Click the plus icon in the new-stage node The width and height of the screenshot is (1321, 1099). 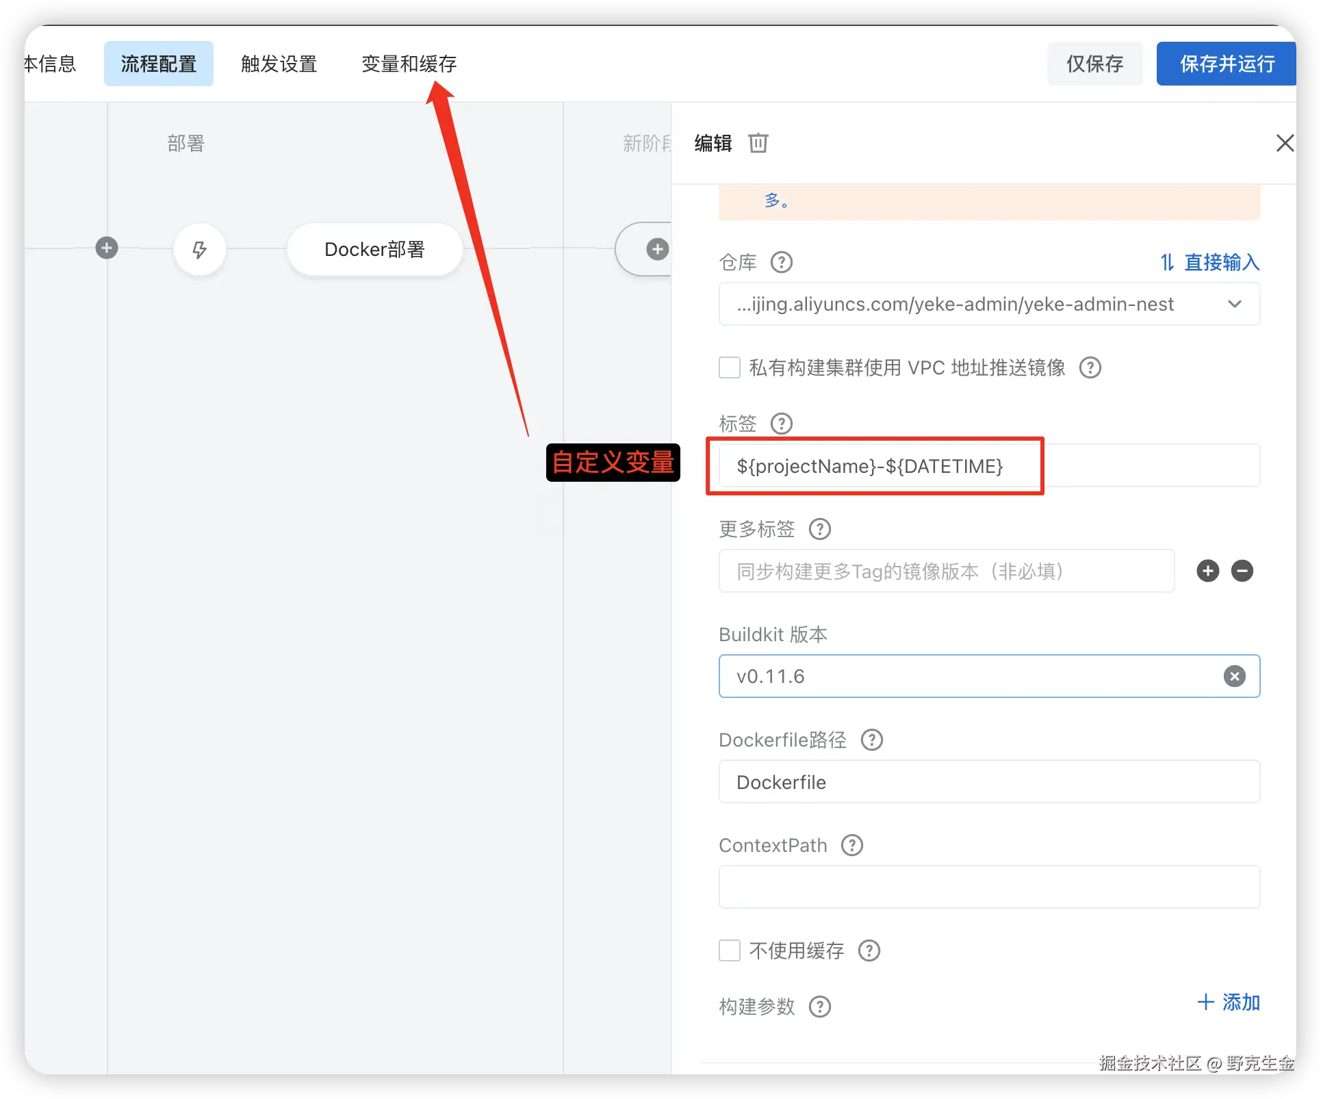657,249
